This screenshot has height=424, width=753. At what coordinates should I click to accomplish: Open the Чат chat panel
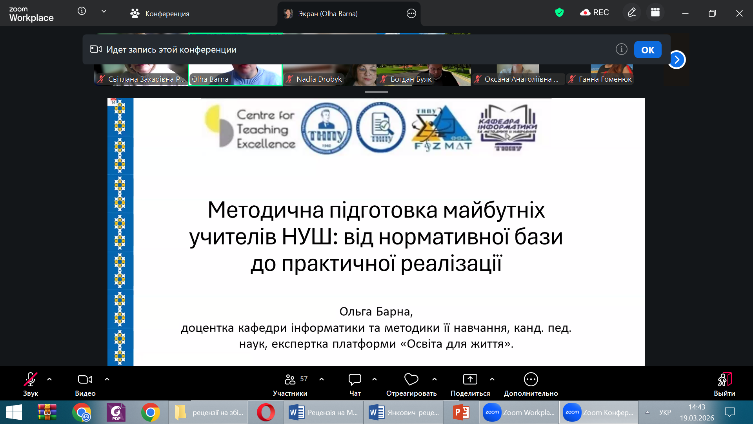pyautogui.click(x=355, y=384)
